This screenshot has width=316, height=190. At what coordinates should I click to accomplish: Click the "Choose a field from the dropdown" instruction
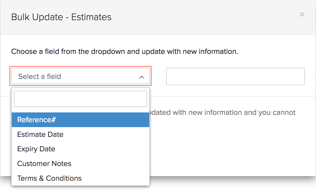coord(125,51)
